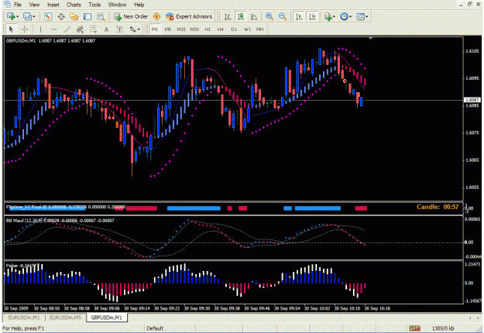Select the Fibonacci retracement tool
This screenshot has width=484, height=333.
coord(93,29)
